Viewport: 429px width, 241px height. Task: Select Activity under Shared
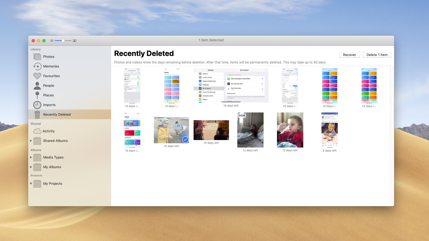coord(49,131)
